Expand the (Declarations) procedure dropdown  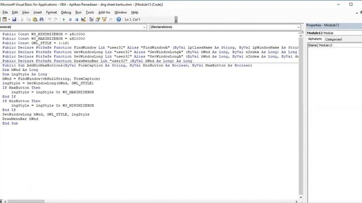(298, 27)
